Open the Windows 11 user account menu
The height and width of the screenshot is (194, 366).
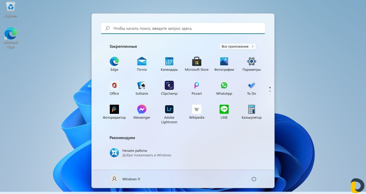[125, 179]
